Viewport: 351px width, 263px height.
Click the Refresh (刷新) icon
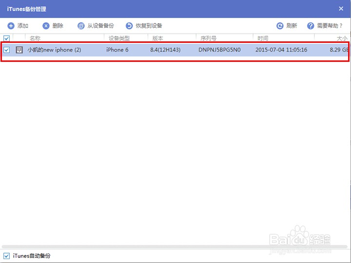pos(280,26)
